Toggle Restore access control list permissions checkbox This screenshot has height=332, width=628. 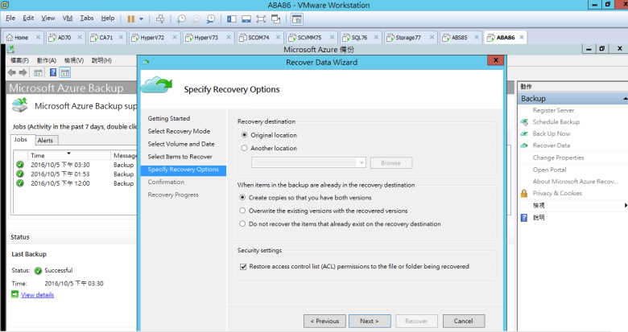coord(244,266)
